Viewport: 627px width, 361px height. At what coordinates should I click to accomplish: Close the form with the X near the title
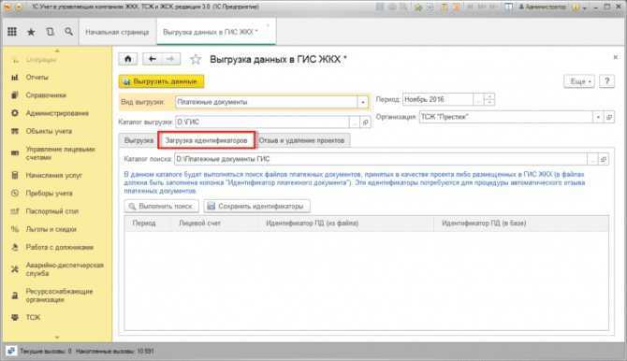pyautogui.click(x=616, y=58)
